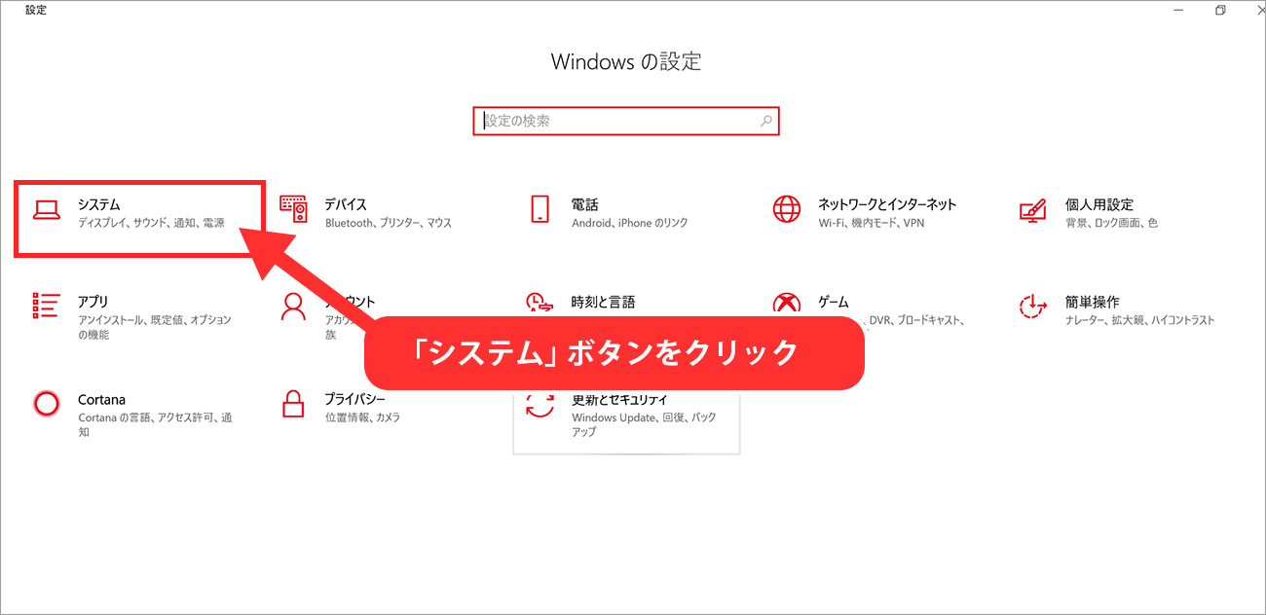Open the Personalization paintbrush icon
The height and width of the screenshot is (615, 1266).
(1033, 209)
